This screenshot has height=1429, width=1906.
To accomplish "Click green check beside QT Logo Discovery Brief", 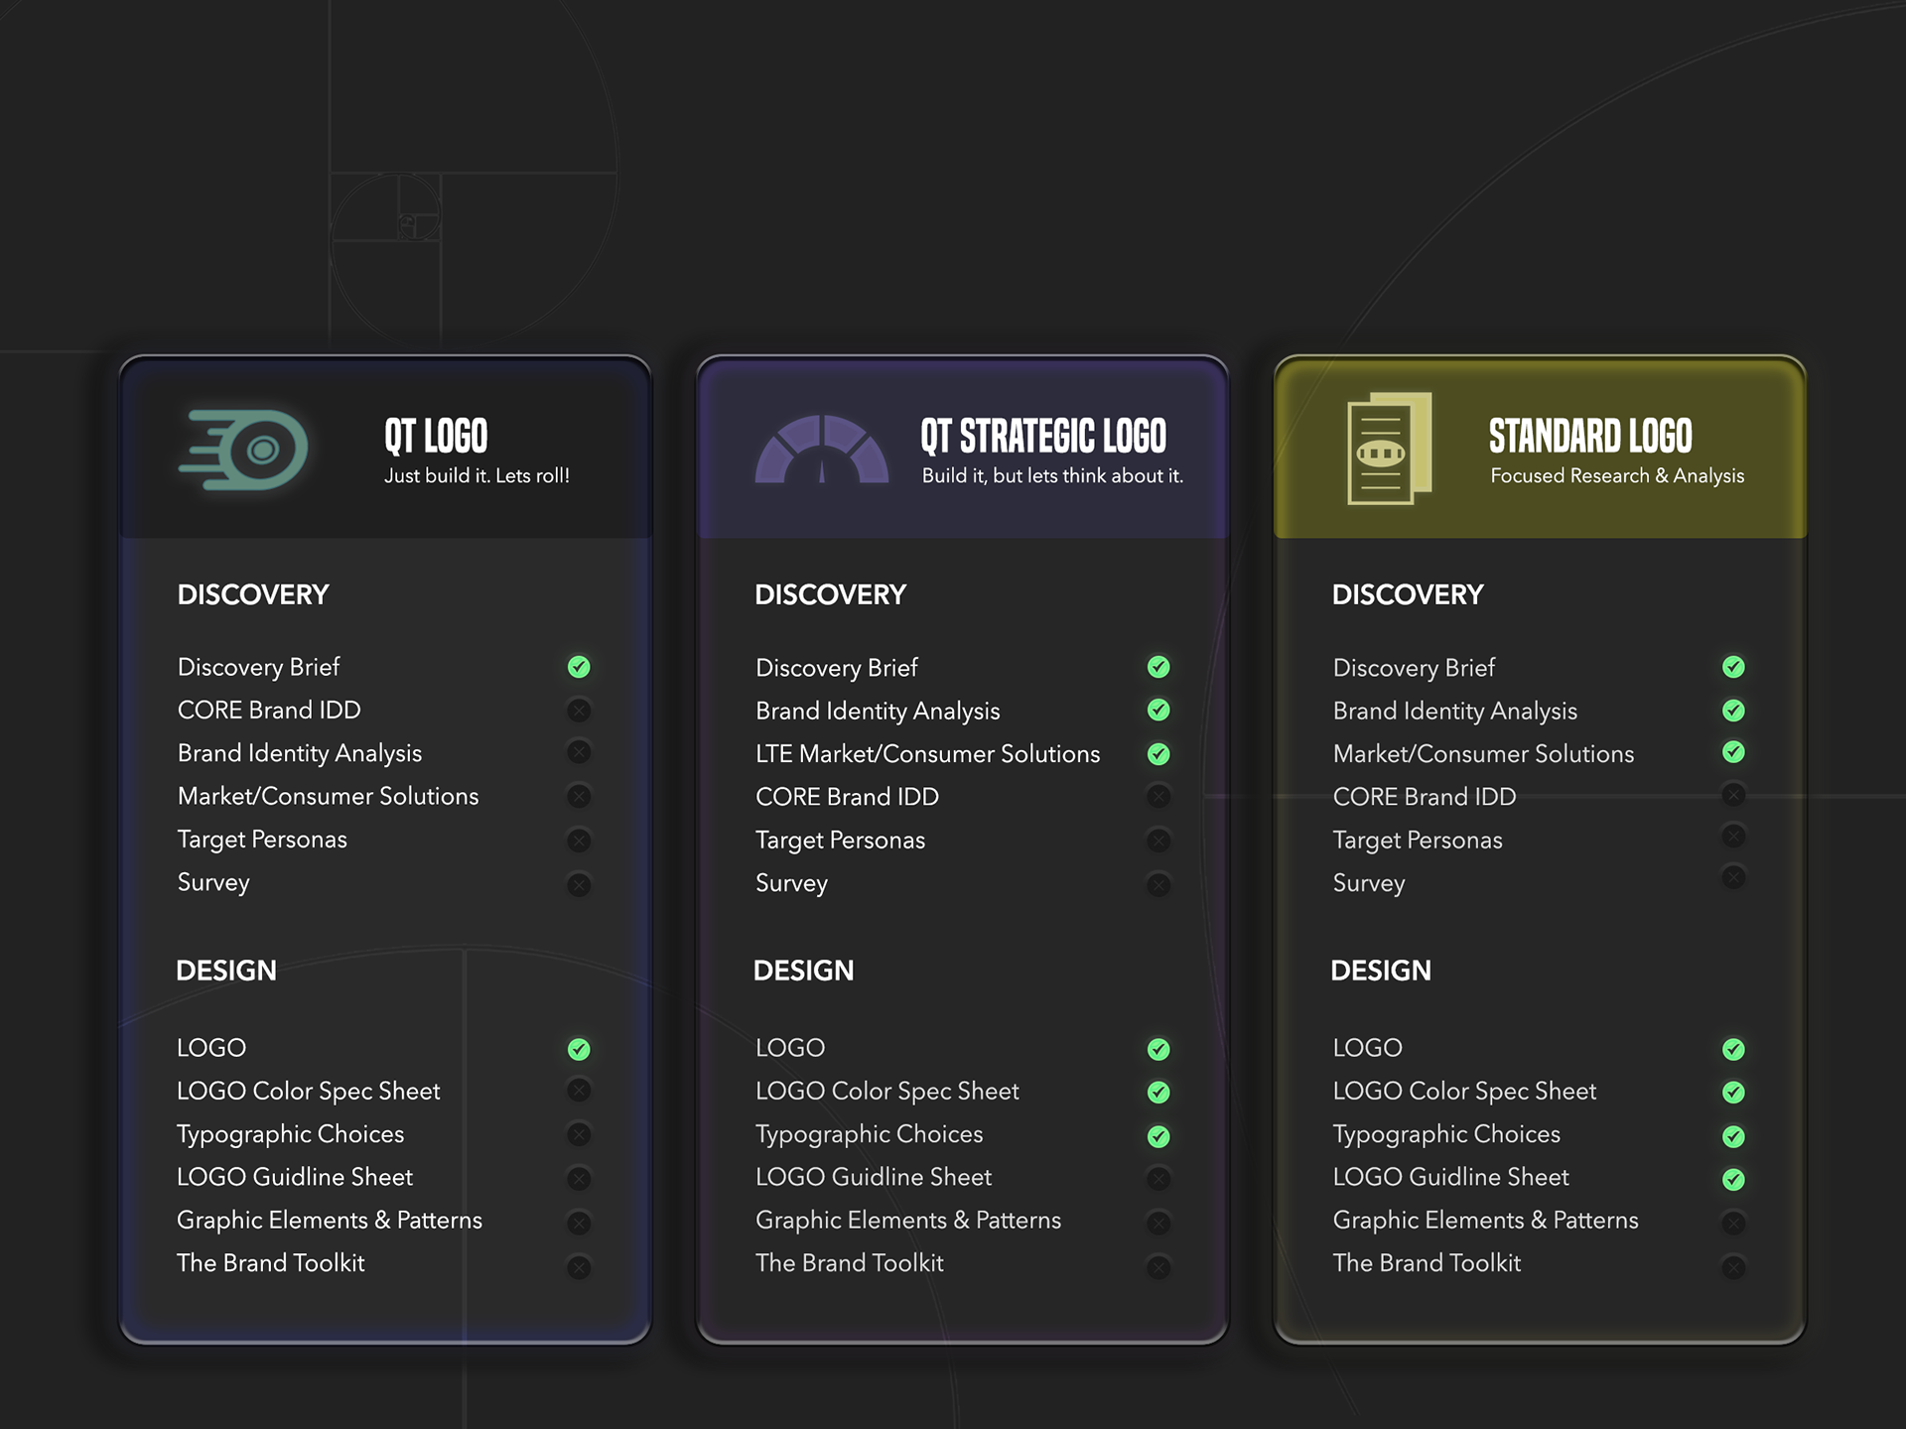I will [x=579, y=667].
